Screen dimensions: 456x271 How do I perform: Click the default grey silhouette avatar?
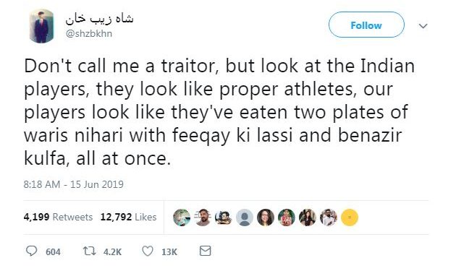[x=245, y=218]
